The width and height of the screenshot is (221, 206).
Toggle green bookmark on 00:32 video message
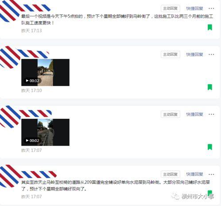210,87
